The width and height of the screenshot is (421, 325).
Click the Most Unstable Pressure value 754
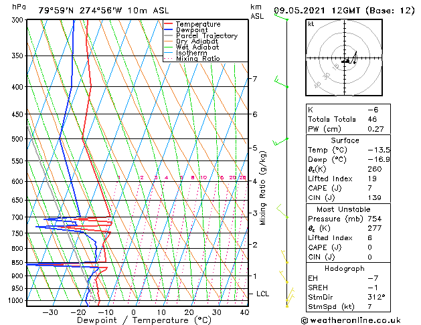(375, 219)
